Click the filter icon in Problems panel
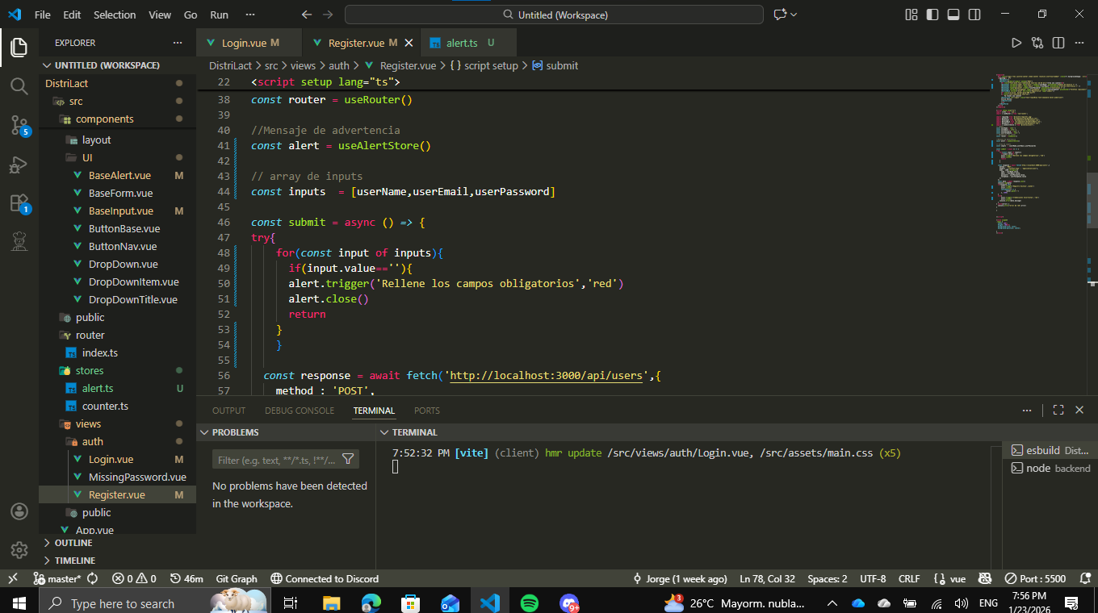Viewport: 1098px width, 613px height. [x=348, y=459]
